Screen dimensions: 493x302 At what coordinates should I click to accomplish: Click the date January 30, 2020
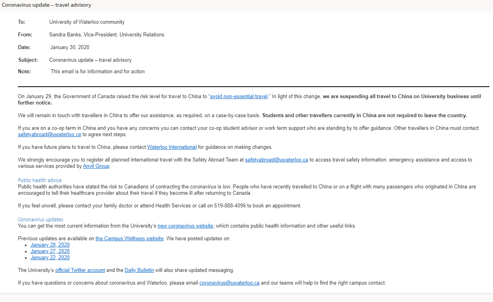(70, 47)
